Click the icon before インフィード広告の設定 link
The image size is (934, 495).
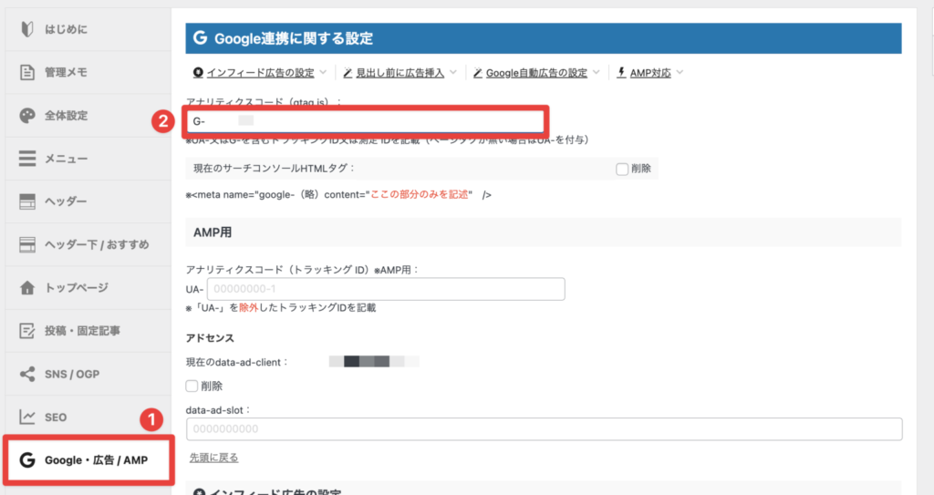click(198, 73)
